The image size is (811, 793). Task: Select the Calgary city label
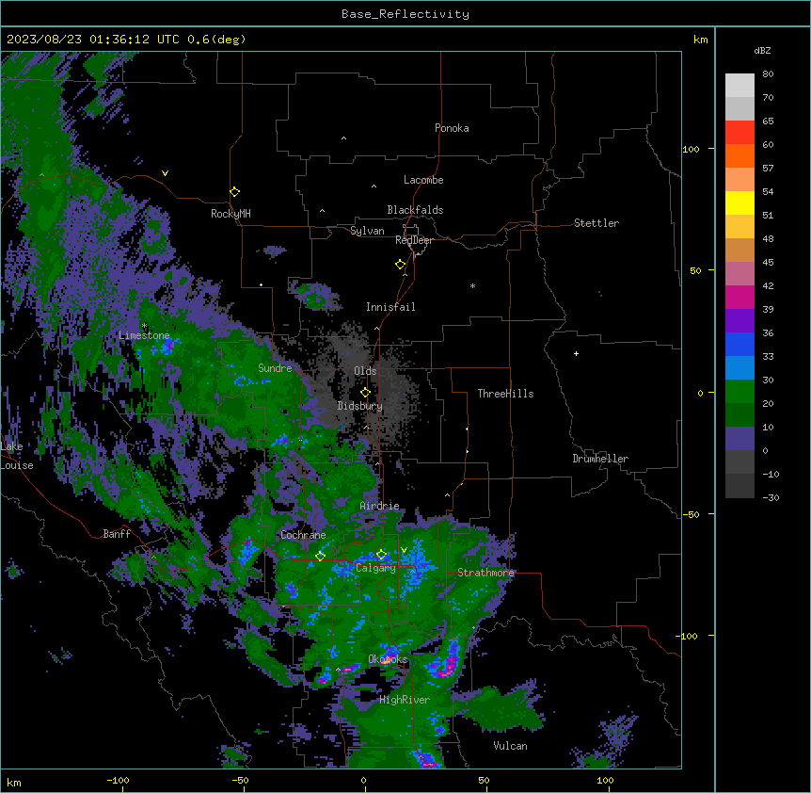(375, 568)
